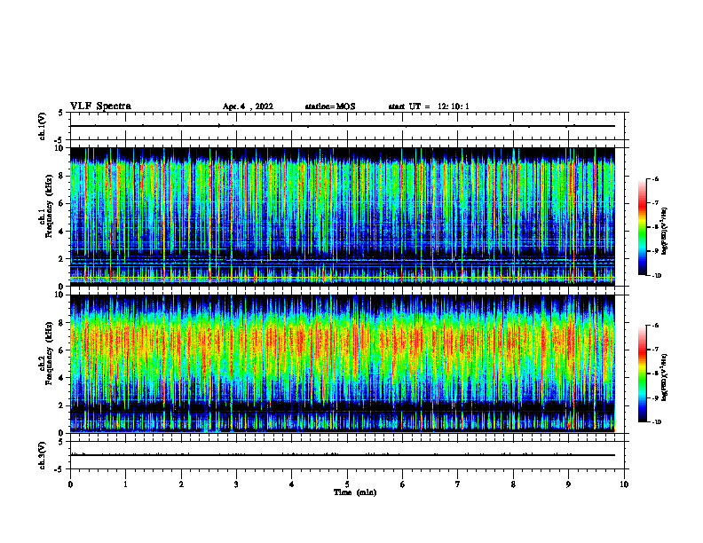Click the ch.3 voltage waveform trace

click(343, 455)
